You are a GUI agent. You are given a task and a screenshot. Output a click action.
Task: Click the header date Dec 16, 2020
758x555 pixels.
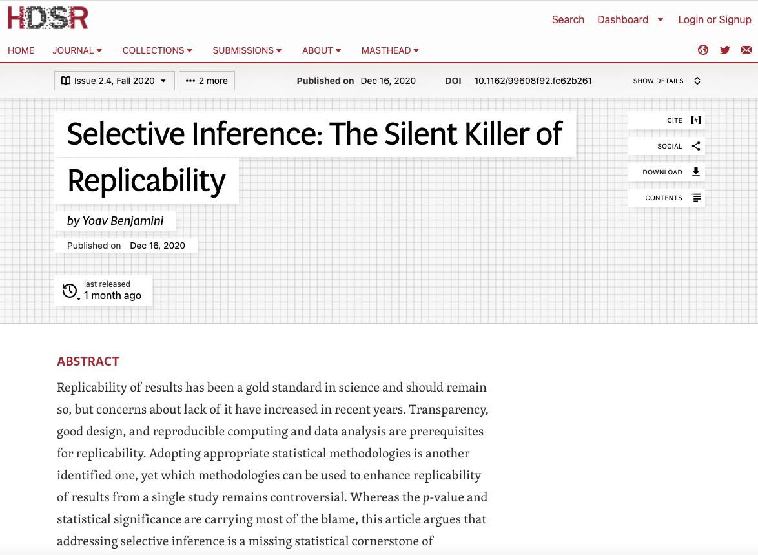pyautogui.click(x=388, y=81)
